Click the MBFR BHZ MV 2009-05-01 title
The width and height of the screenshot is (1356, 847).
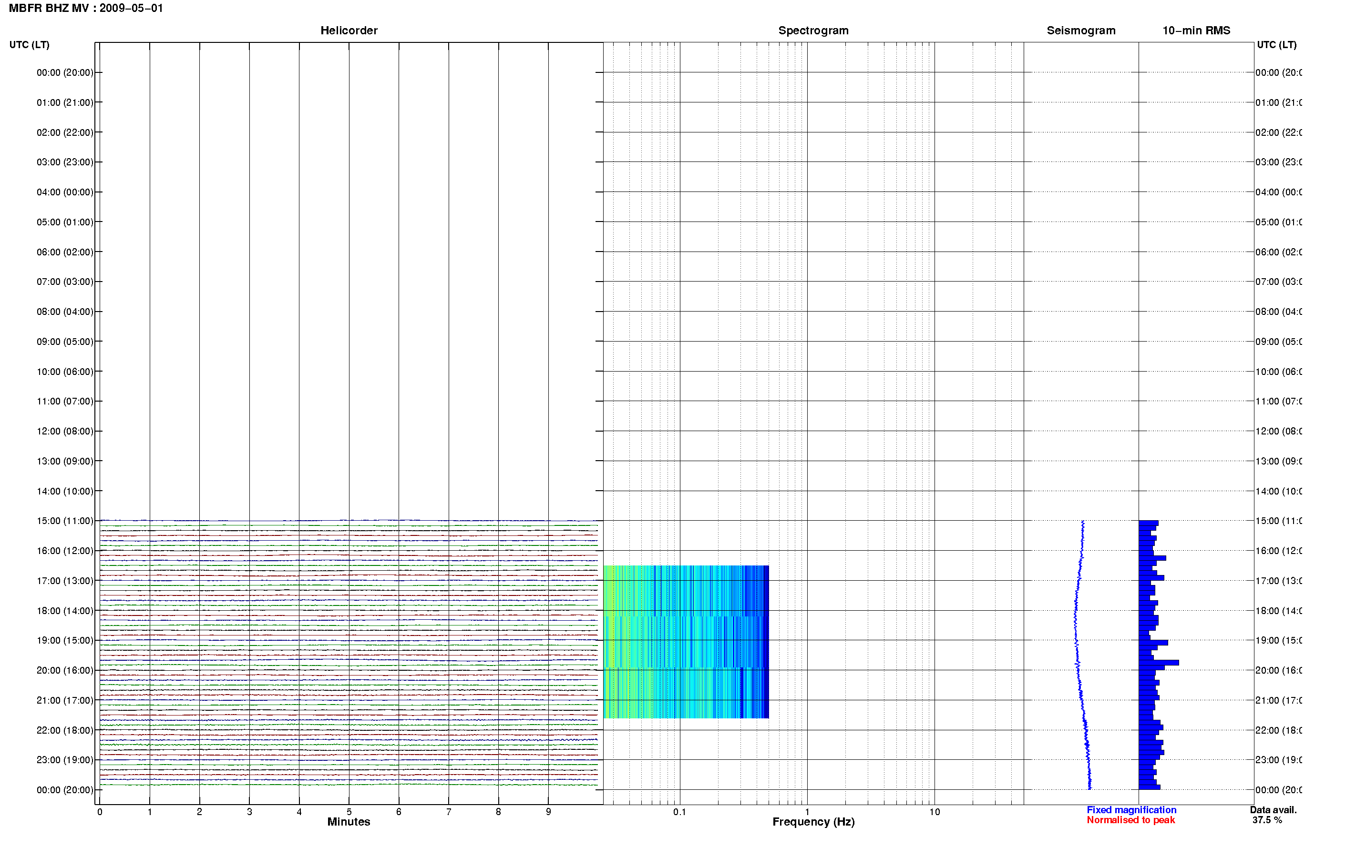(86, 9)
